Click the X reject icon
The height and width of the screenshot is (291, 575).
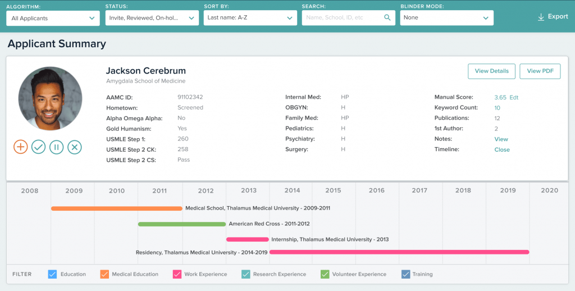click(x=75, y=147)
